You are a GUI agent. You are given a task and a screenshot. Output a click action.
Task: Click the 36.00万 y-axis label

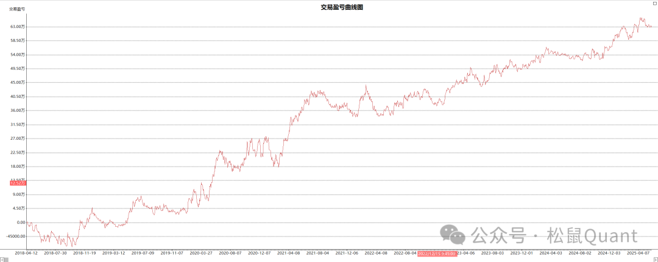[x=17, y=110]
